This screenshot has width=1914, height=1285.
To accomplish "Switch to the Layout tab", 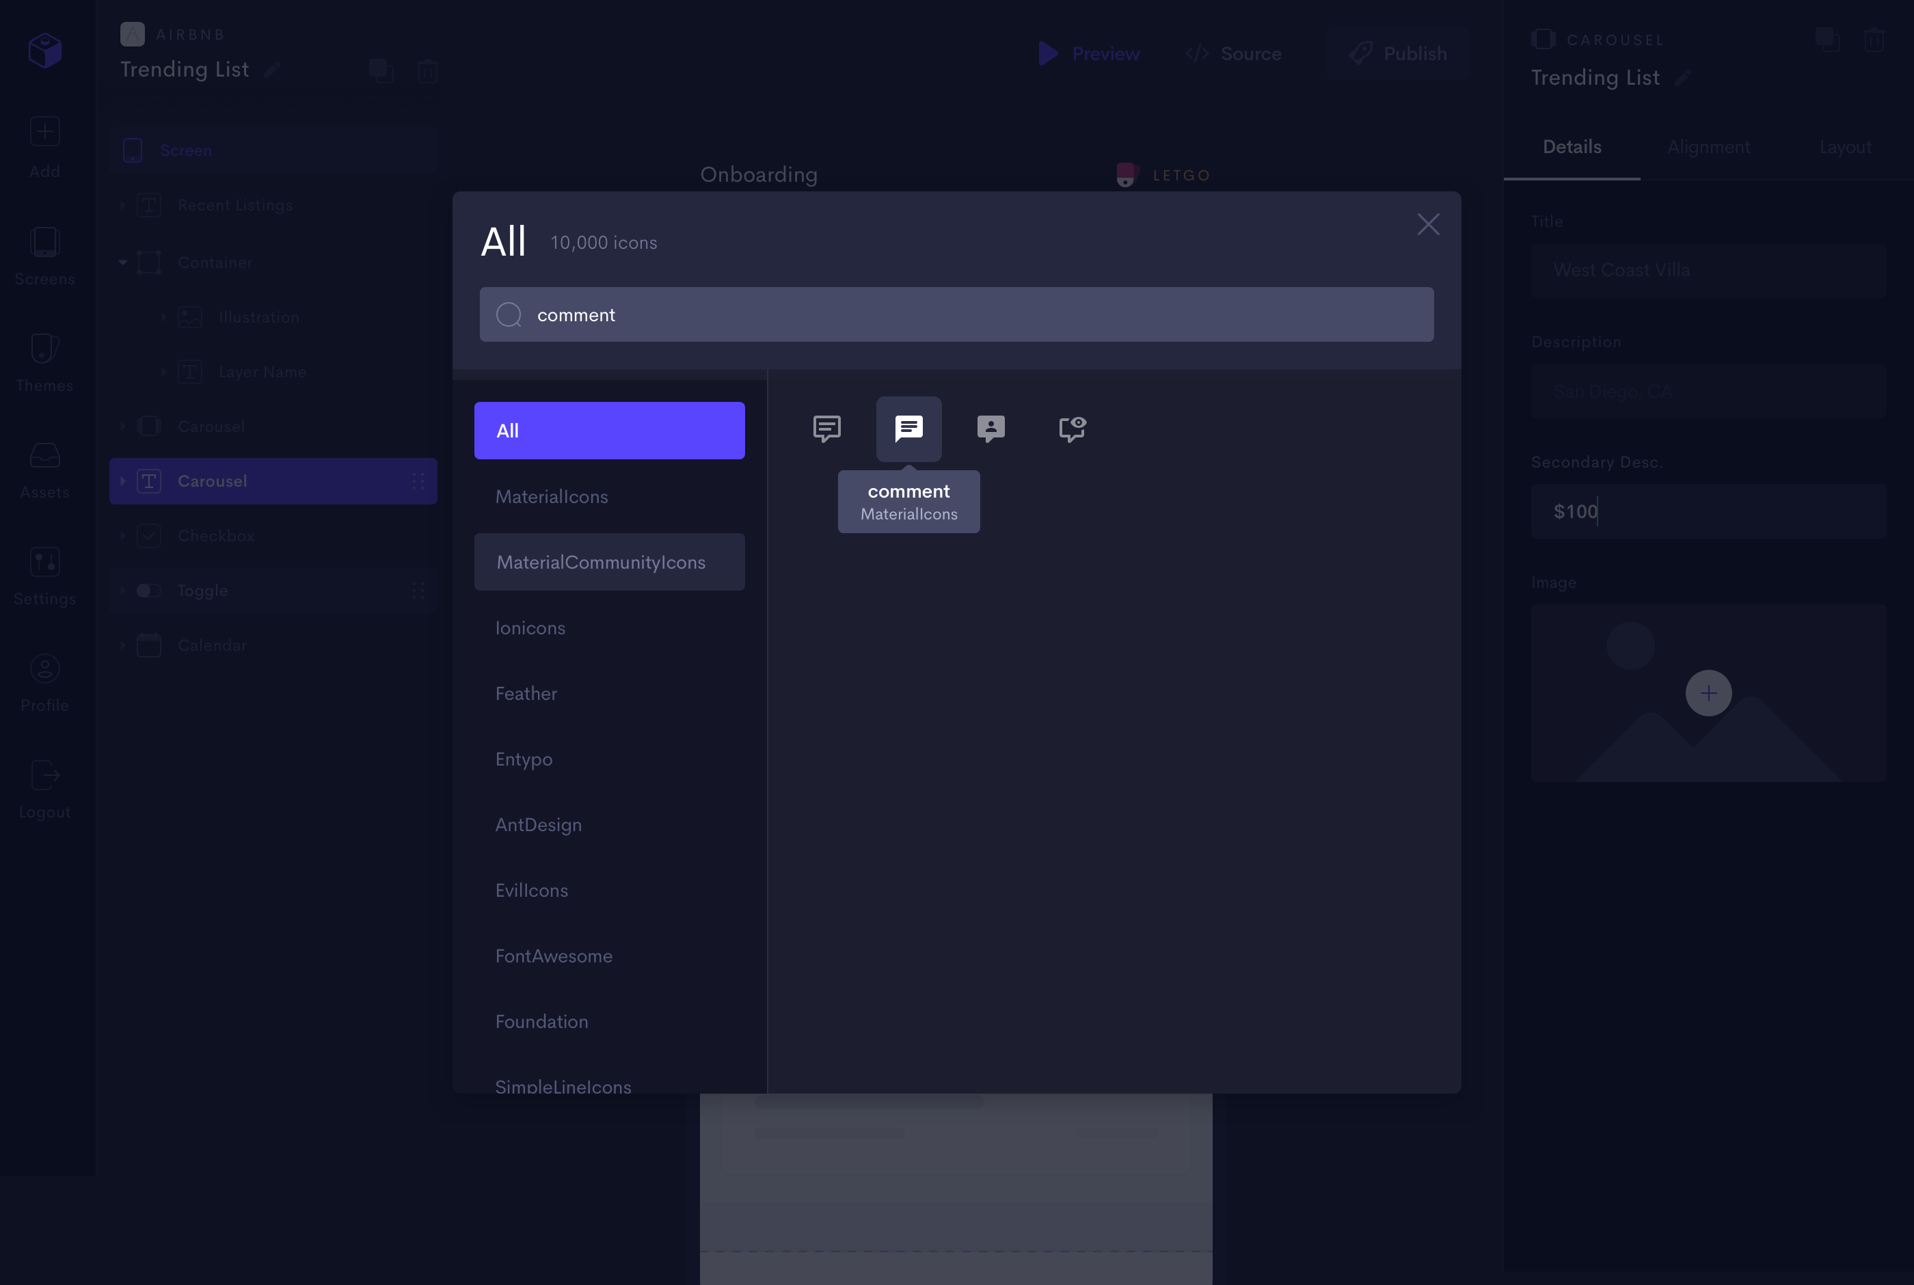I will tap(1845, 148).
